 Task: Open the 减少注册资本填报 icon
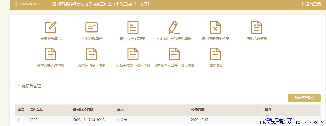tap(92, 54)
